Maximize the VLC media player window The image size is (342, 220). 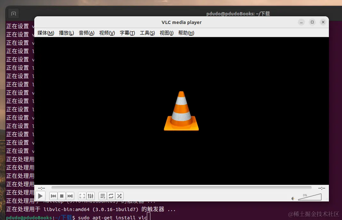pos(312,22)
